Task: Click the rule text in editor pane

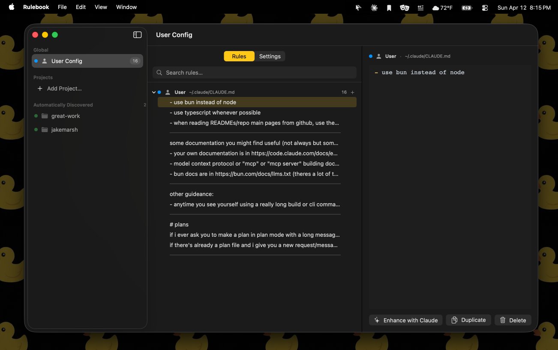Action: (x=420, y=72)
